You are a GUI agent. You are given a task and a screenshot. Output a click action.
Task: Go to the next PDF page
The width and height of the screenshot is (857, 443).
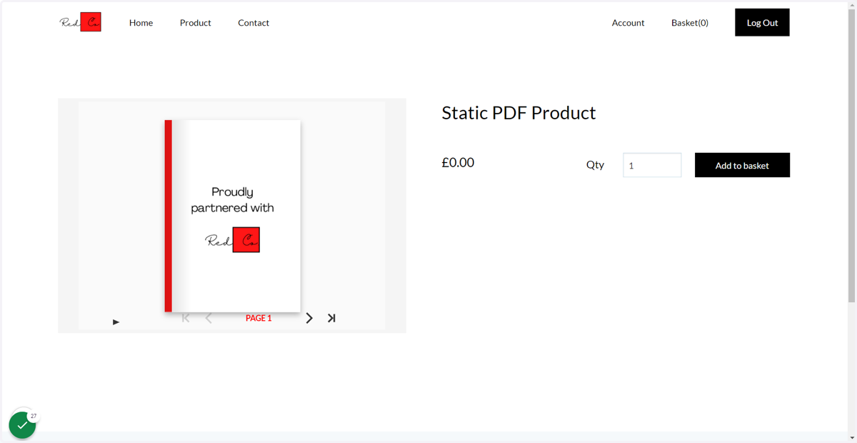309,318
